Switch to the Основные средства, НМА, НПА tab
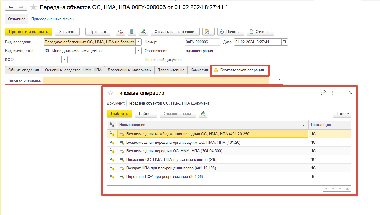380x215 pixels. tap(73, 70)
